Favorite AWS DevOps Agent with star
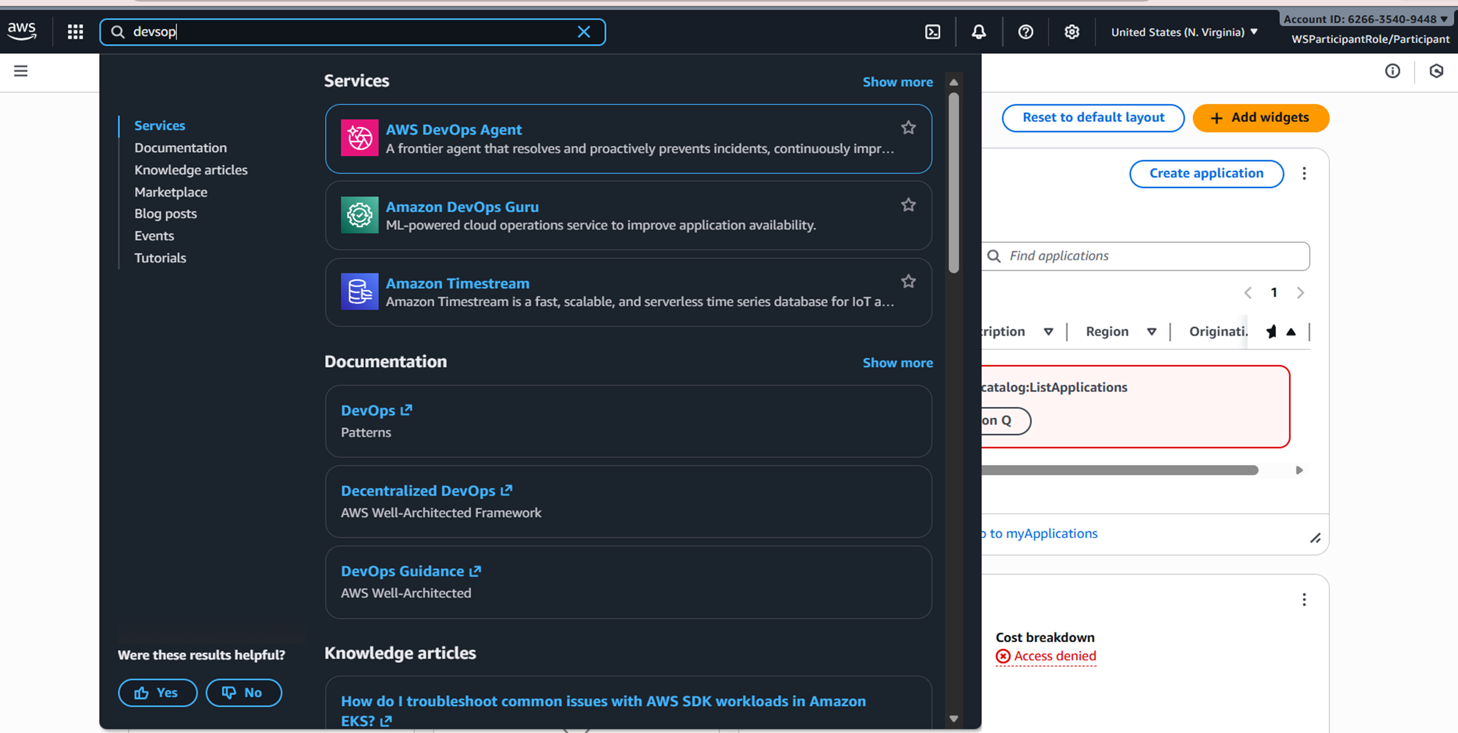 point(908,128)
